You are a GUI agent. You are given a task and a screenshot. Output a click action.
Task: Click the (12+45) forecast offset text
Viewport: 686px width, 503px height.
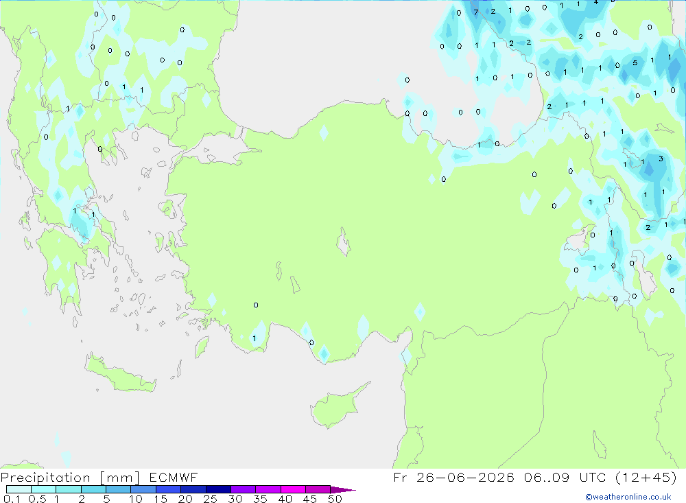point(646,477)
